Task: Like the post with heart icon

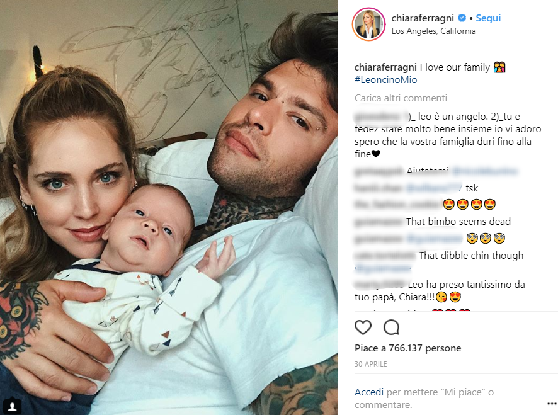Action: [363, 327]
